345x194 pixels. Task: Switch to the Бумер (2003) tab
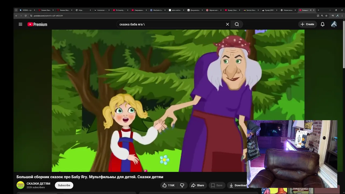point(269,10)
